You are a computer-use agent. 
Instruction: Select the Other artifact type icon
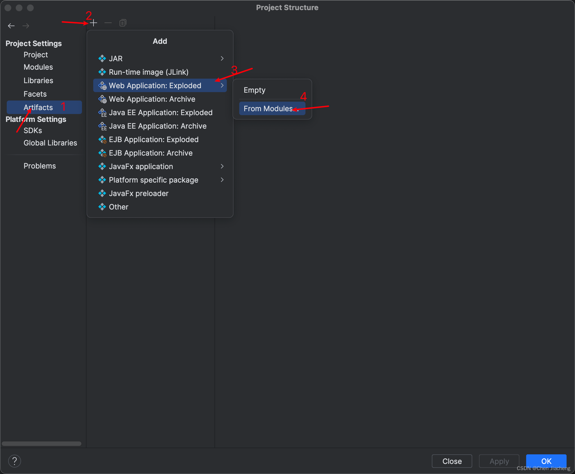click(x=102, y=207)
